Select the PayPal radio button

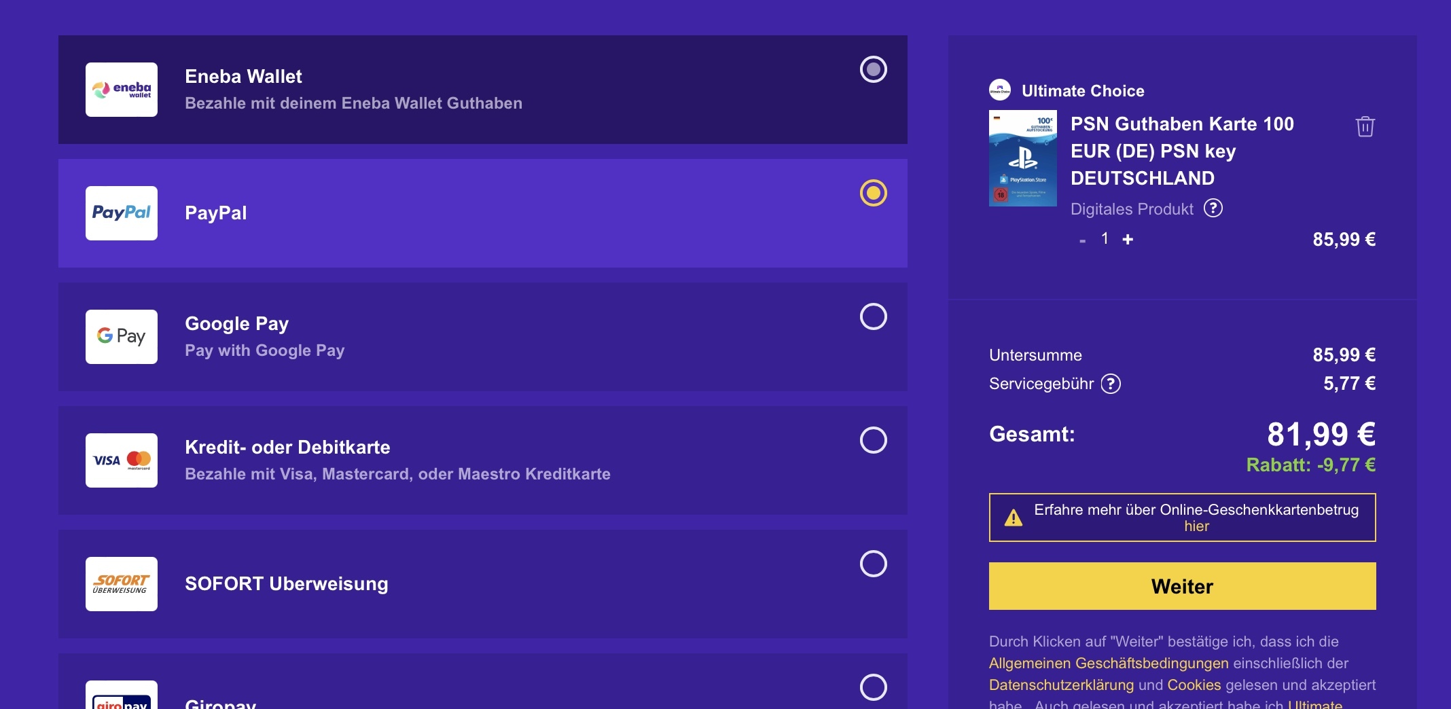point(874,193)
